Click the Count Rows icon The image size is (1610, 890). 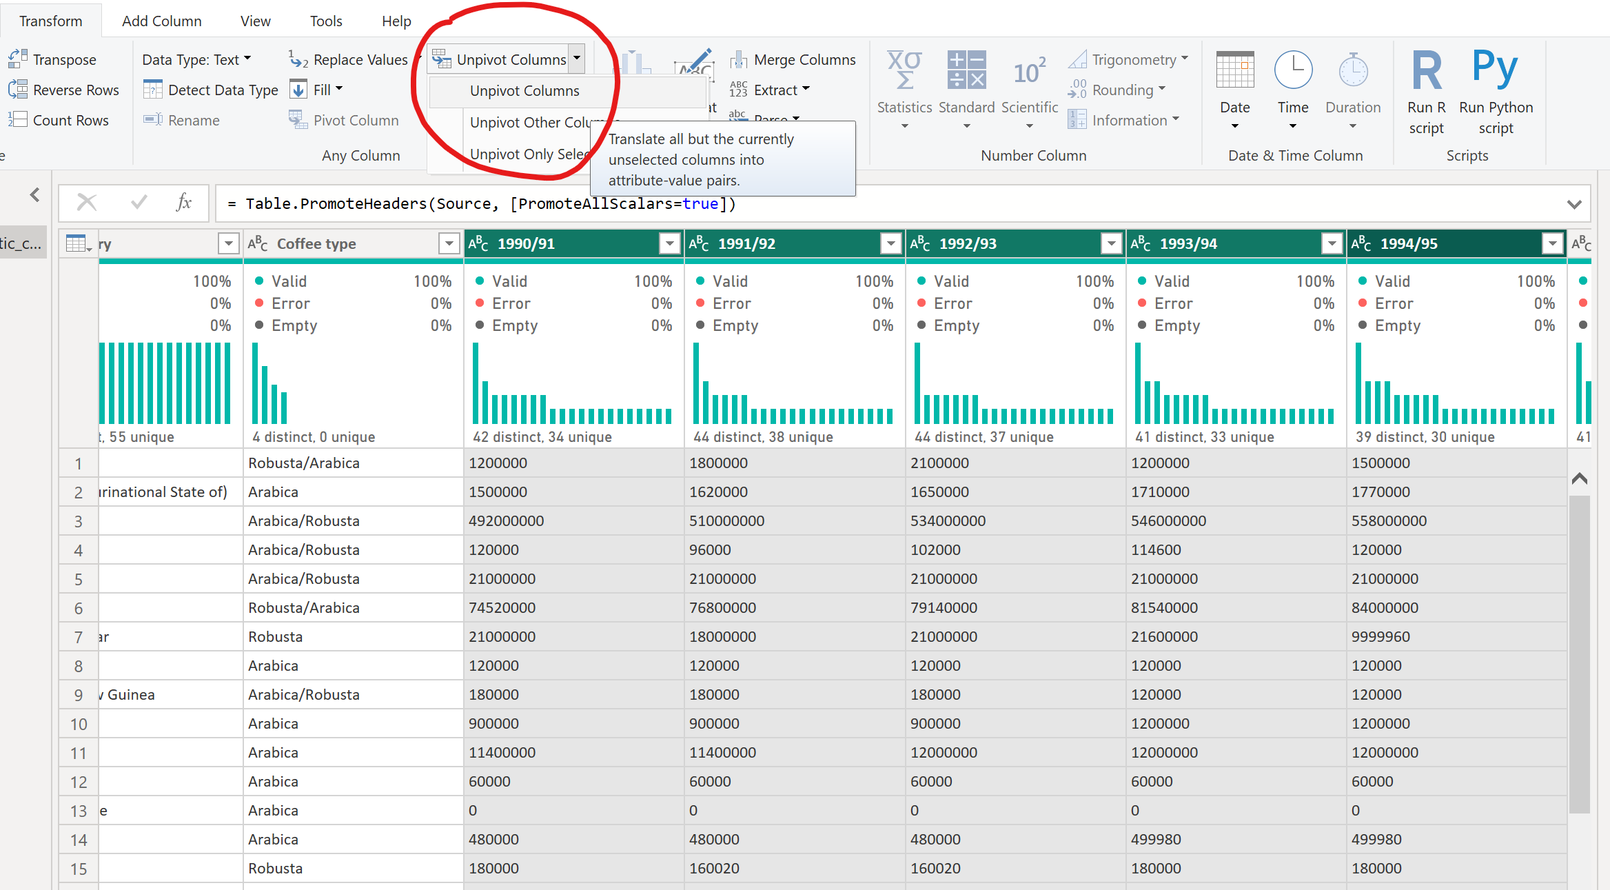click(x=17, y=120)
